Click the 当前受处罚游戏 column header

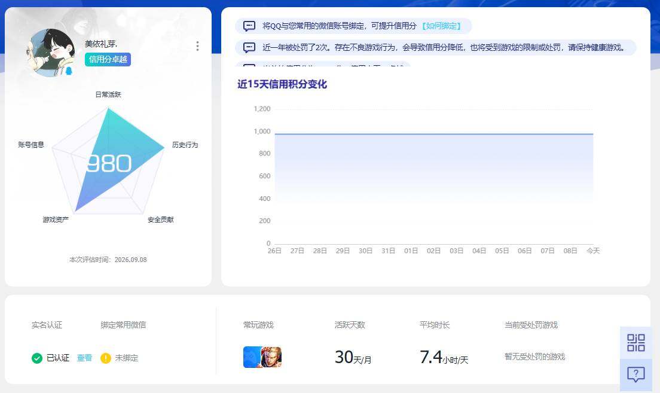pos(531,325)
